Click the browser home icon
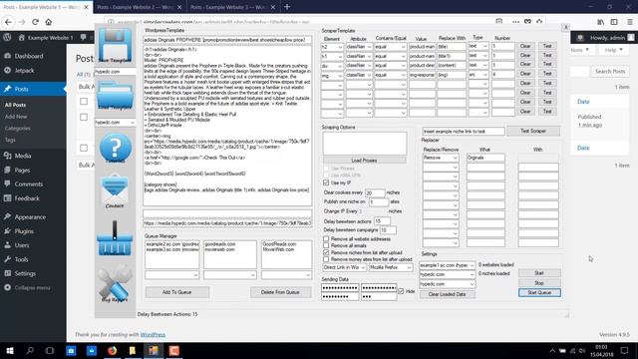This screenshot has height=359, width=638. (x=49, y=22)
